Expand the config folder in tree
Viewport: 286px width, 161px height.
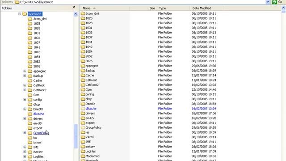click(25, 99)
